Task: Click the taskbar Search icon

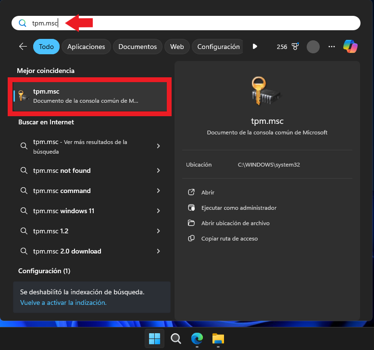Action: coord(176,338)
